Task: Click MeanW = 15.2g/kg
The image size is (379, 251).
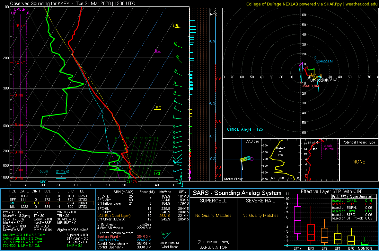Action: (17, 215)
